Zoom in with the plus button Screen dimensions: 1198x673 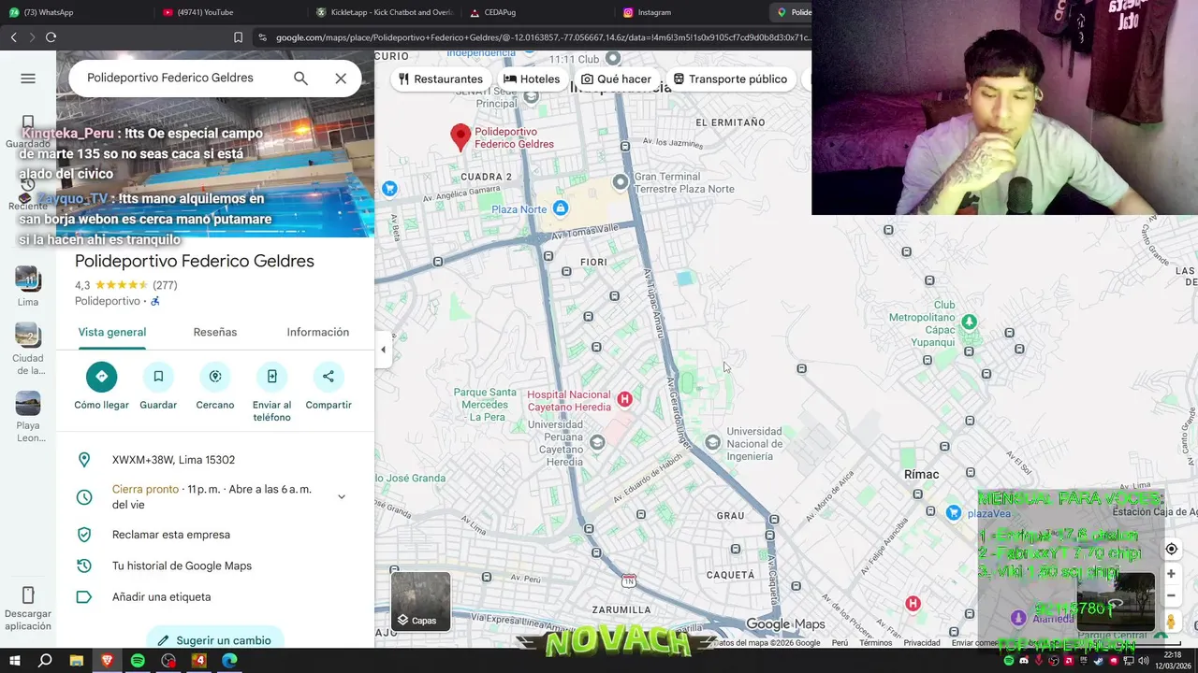pos(1171,574)
